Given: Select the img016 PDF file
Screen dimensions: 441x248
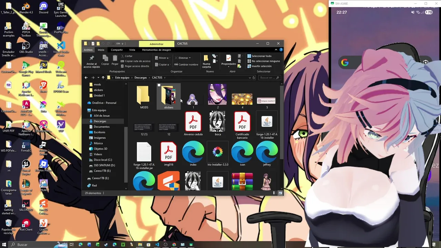Looking at the screenshot, I should pyautogui.click(x=168, y=154).
